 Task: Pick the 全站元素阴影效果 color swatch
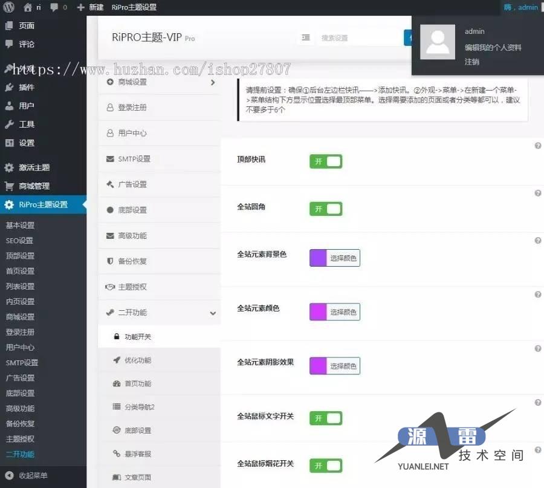(318, 366)
